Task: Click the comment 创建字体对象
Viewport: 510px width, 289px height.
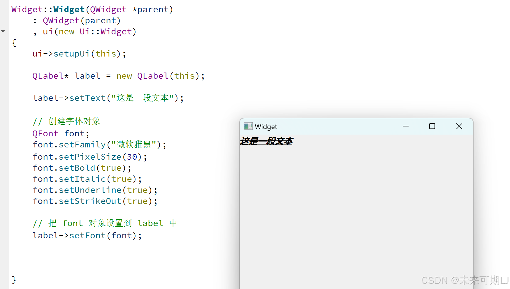Action: click(66, 121)
